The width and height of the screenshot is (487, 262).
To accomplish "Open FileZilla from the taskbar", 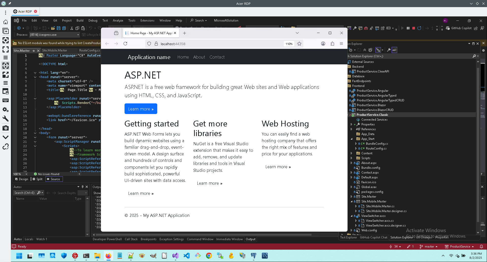I will point(75,256).
